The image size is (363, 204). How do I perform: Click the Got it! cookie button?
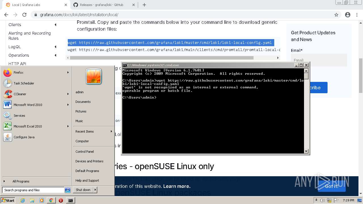(x=332, y=186)
